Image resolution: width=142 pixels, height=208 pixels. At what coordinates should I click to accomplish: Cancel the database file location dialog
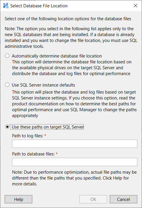tap(124, 199)
